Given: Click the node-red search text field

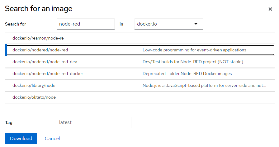Looking at the screenshot, I should [x=86, y=24].
